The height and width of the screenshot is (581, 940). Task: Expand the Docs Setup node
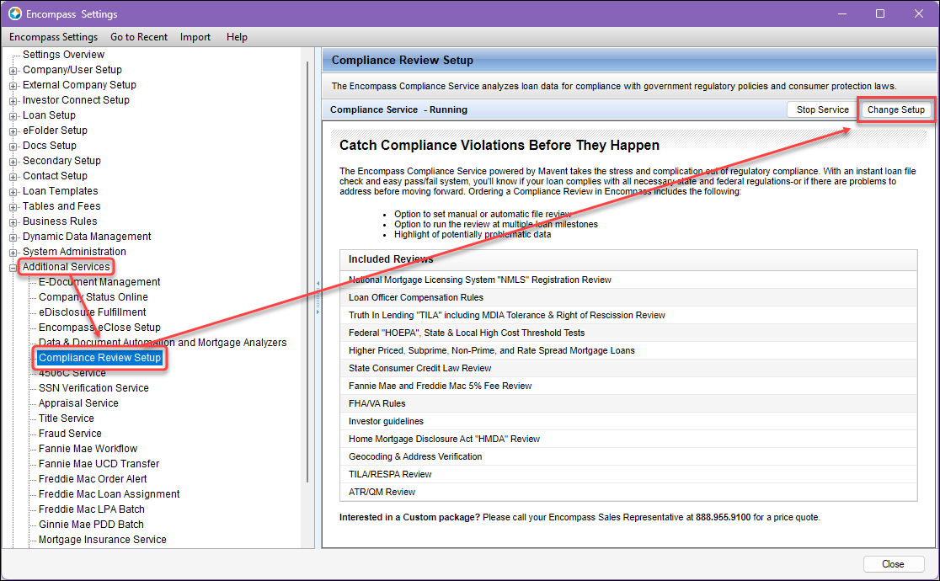[x=13, y=147]
